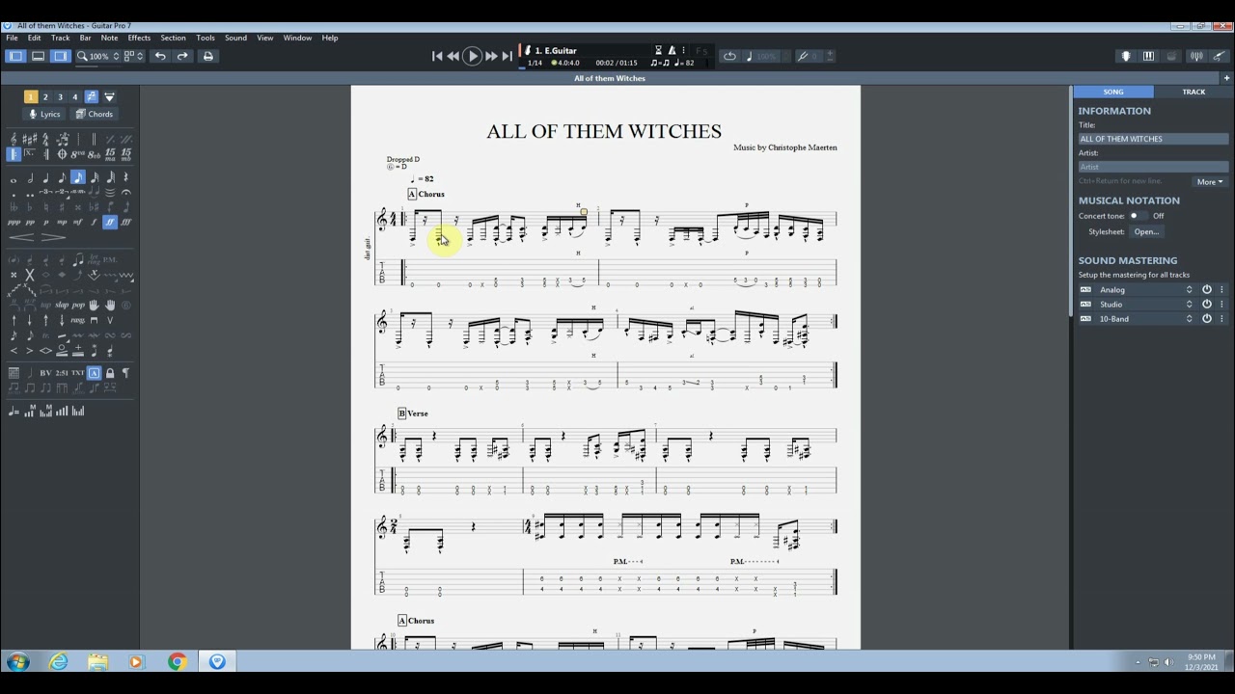This screenshot has height=694, width=1235.
Task: Apply fortissimo ff dynamic
Action: [109, 222]
